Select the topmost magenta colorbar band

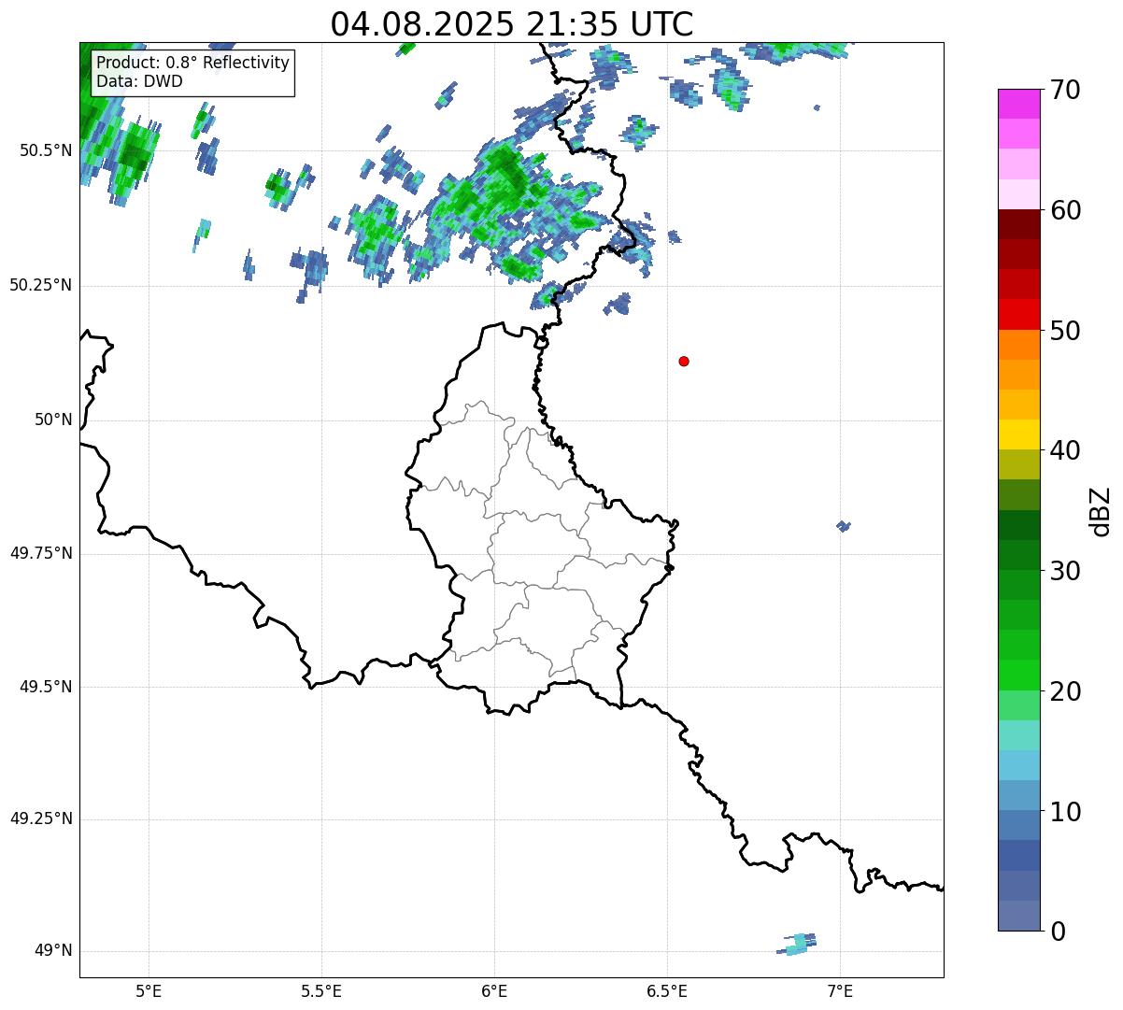point(1019,104)
